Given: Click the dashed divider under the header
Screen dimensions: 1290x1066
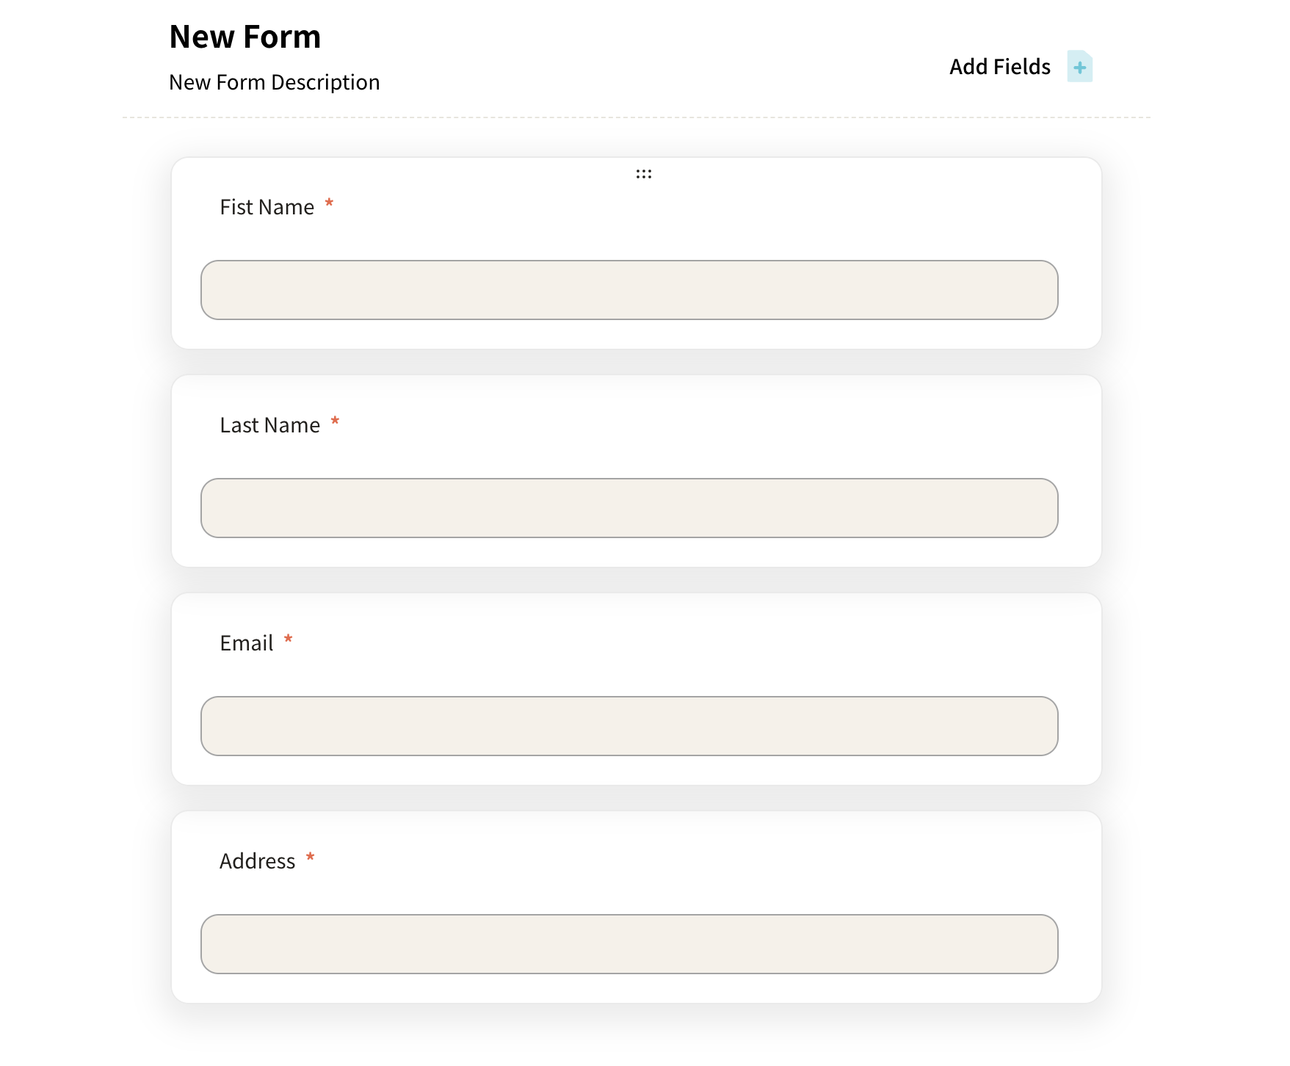Looking at the screenshot, I should pos(636,117).
